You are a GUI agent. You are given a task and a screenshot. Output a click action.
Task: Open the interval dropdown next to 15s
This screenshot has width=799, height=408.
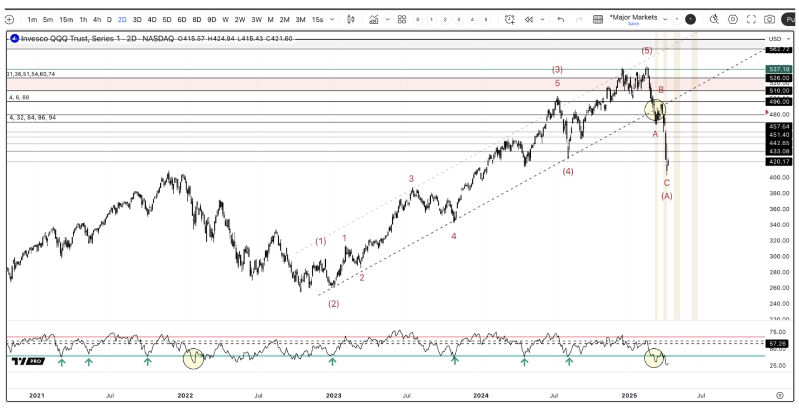(331, 19)
